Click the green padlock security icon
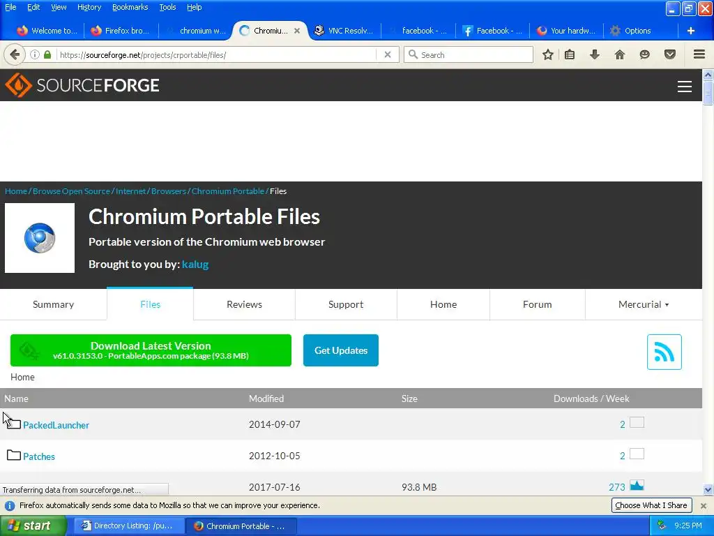714x536 pixels. click(x=47, y=54)
